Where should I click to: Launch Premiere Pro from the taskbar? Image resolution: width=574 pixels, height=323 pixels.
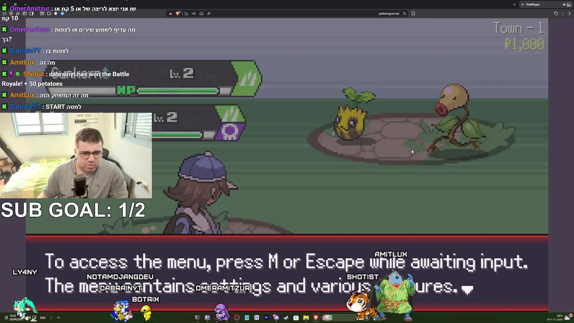[266, 318]
